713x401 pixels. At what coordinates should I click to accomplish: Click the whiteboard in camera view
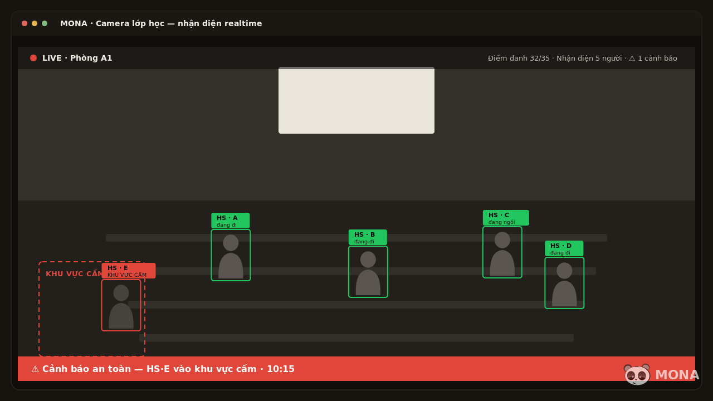click(x=356, y=100)
